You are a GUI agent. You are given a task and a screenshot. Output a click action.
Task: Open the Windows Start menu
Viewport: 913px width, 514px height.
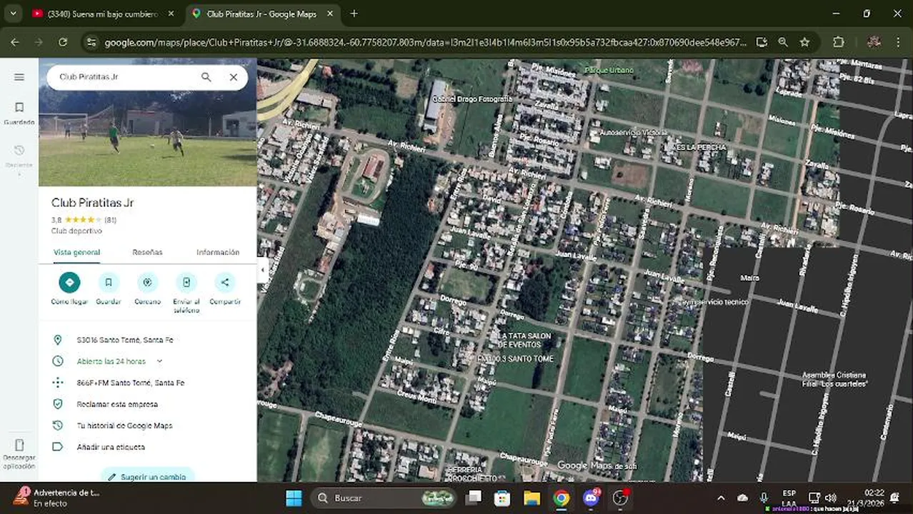point(294,498)
